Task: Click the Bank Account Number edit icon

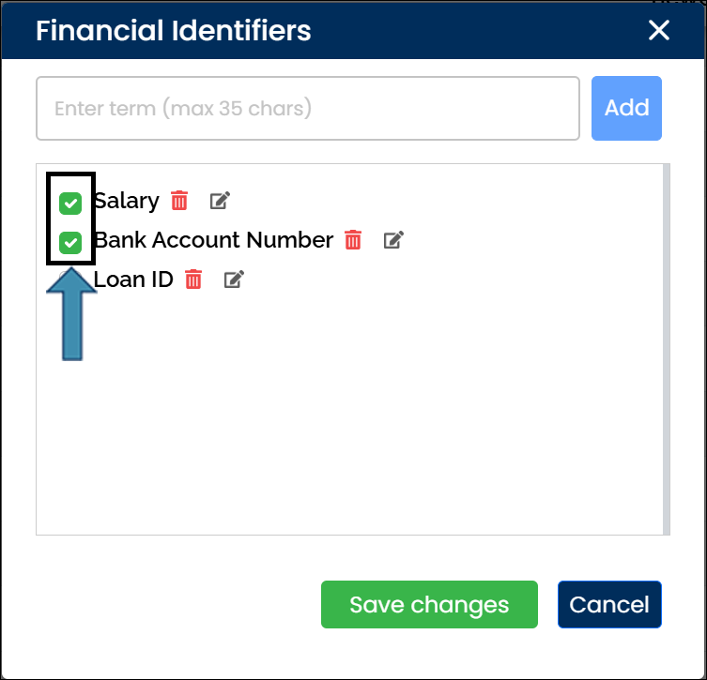Action: coord(393,240)
